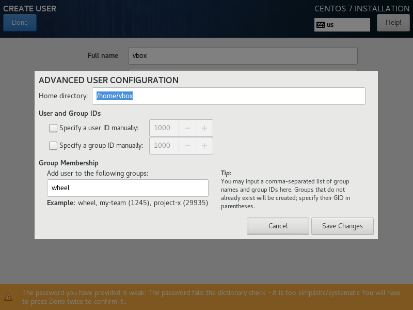413x310 pixels.
Task: Decrease the group ID value
Action: pyautogui.click(x=187, y=146)
